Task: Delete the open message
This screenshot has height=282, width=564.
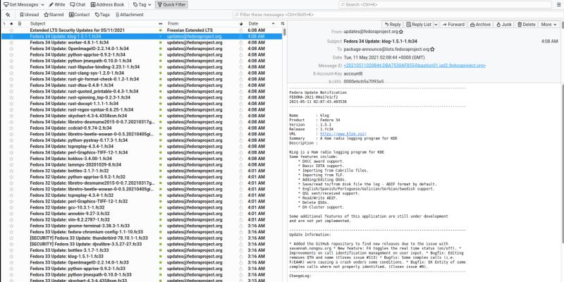Action: [527, 24]
